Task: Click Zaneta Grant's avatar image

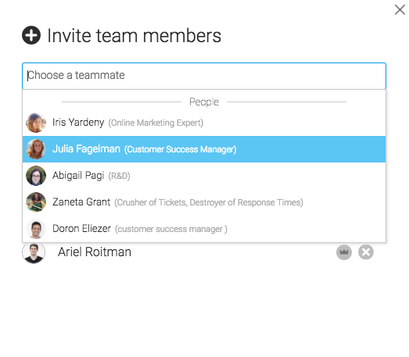Action: click(36, 202)
